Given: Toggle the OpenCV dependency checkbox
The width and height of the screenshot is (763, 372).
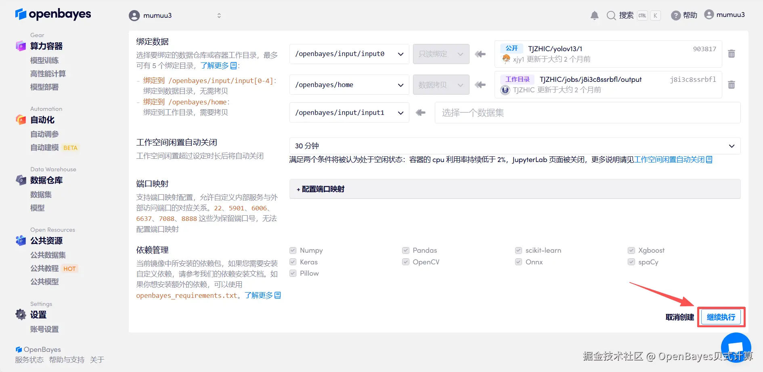Looking at the screenshot, I should pos(405,262).
